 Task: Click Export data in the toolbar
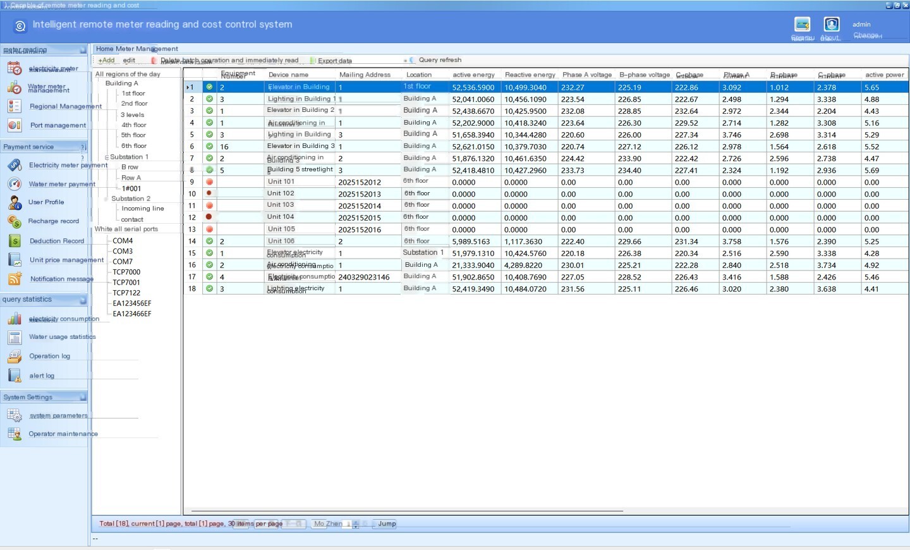coord(331,61)
